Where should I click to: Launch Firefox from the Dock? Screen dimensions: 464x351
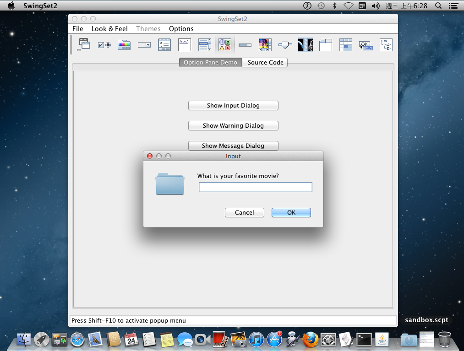(x=310, y=339)
